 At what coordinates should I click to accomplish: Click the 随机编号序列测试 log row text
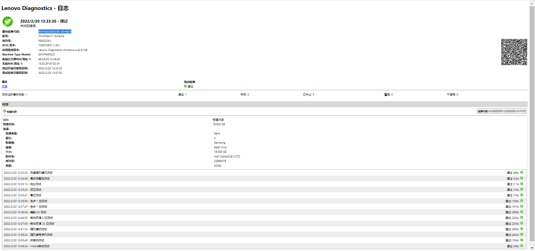click(28, 235)
